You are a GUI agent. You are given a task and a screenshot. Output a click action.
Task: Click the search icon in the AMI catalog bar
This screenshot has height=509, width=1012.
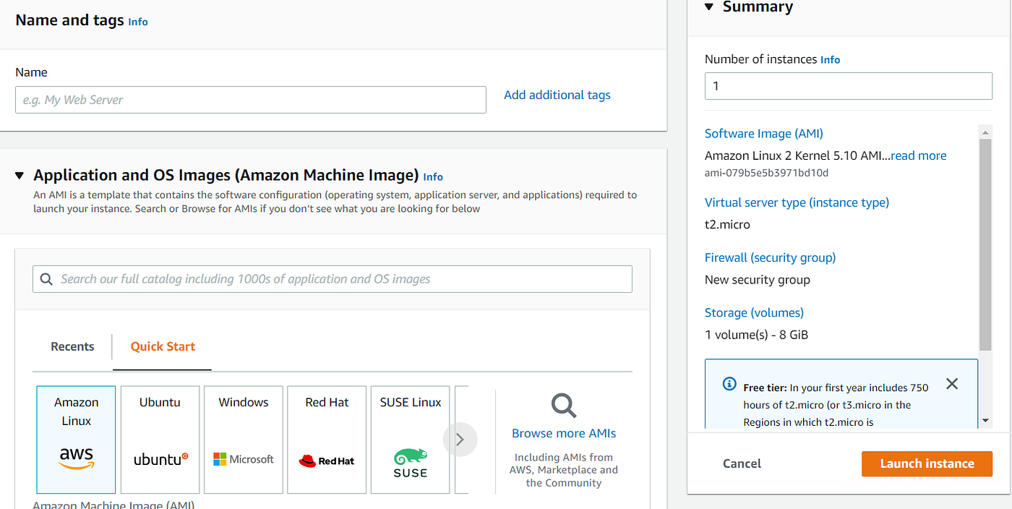[x=46, y=278]
